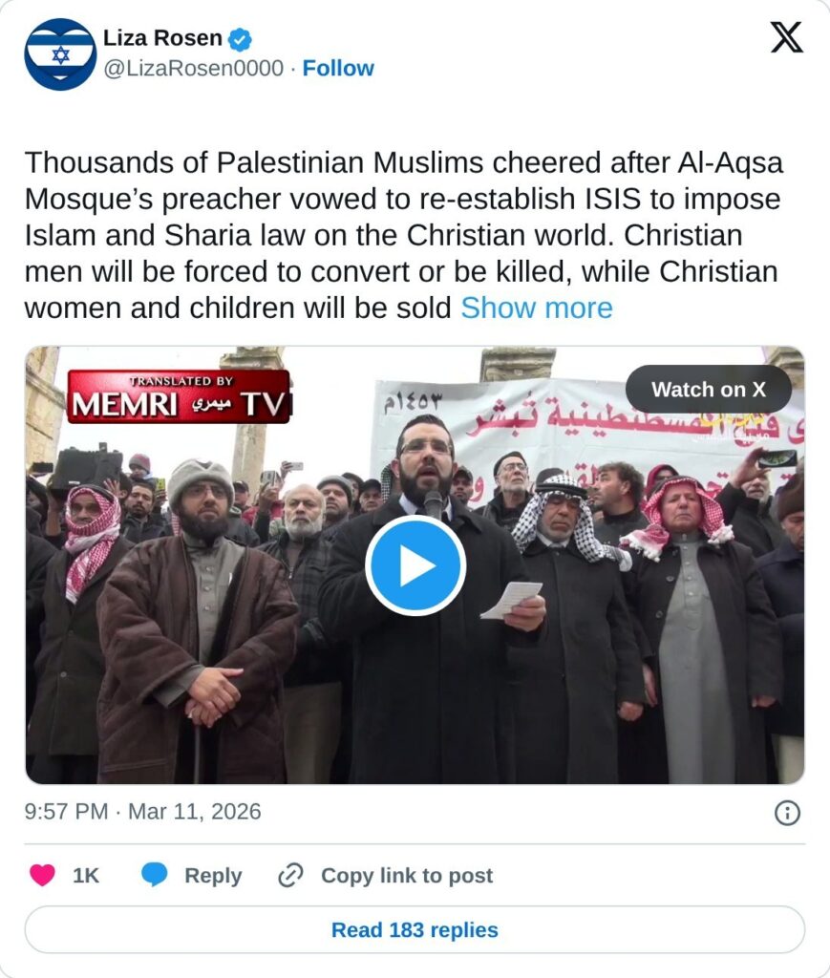Click the chain link copy icon
830x978 pixels.
coord(290,875)
